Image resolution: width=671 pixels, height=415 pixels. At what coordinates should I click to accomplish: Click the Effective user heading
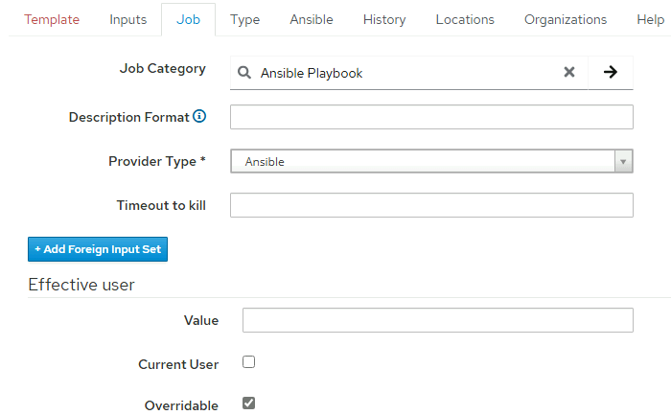(x=81, y=285)
